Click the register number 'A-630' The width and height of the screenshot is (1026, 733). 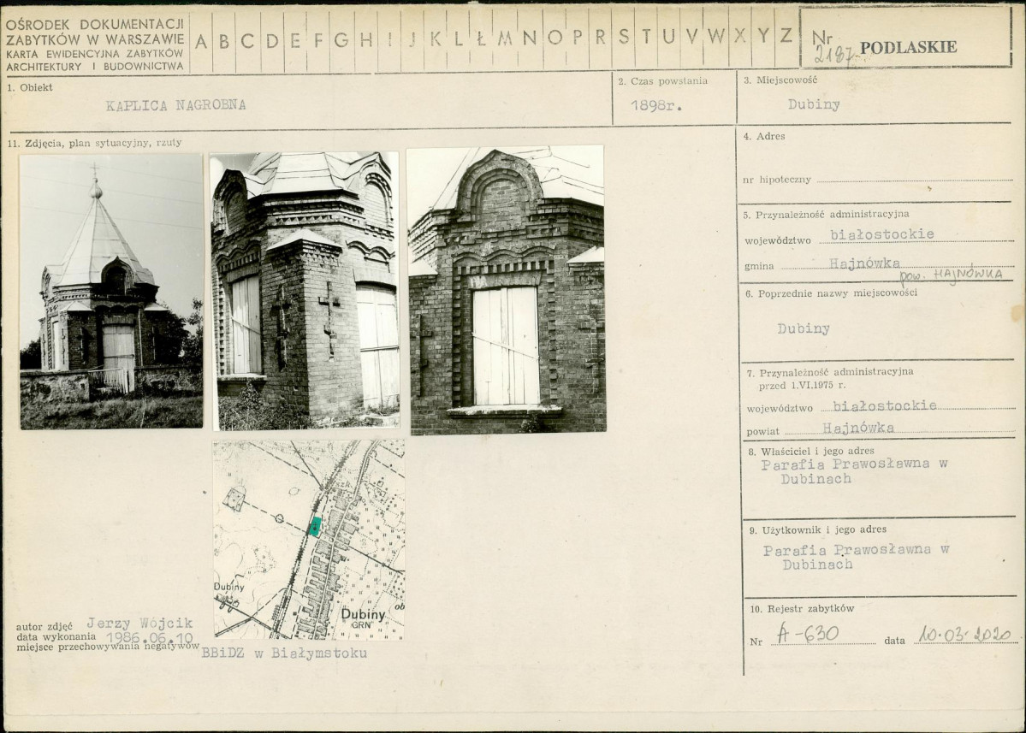click(808, 634)
